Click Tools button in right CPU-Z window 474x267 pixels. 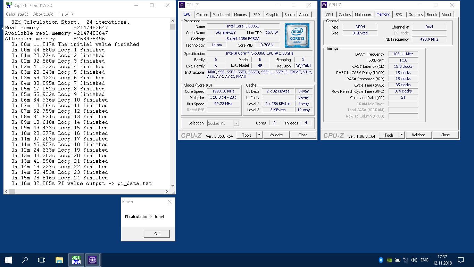click(x=389, y=135)
